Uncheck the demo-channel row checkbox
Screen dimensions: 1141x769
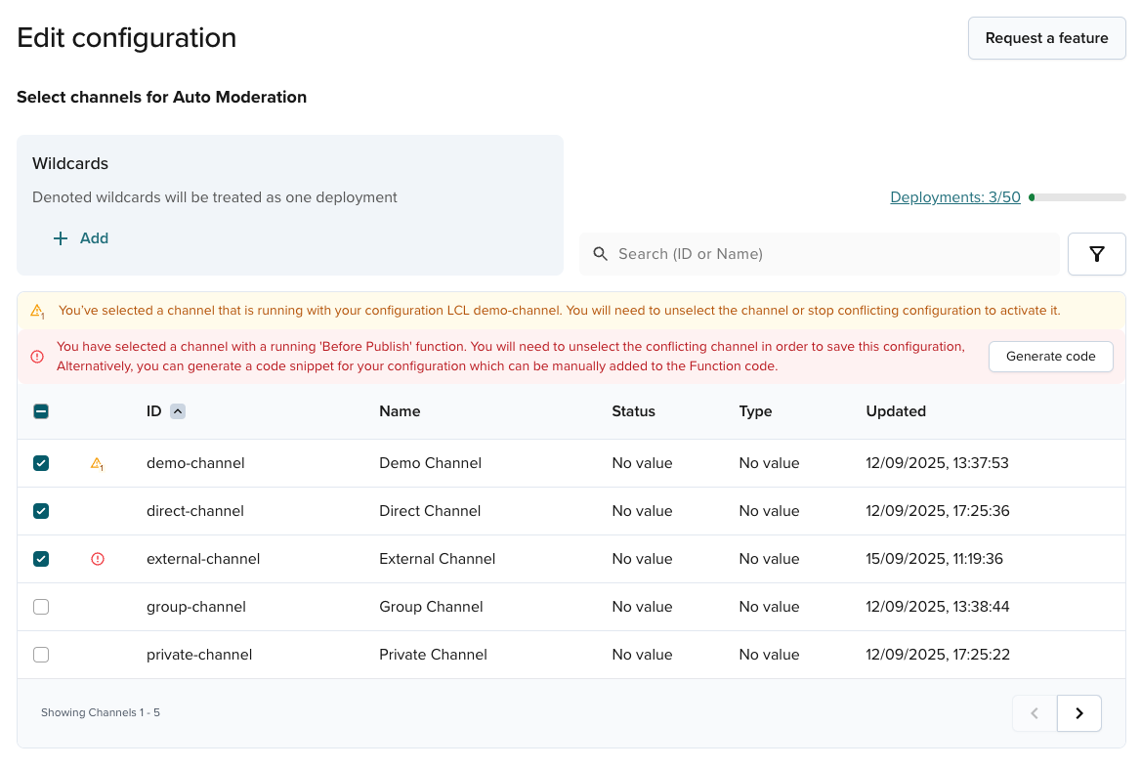(x=41, y=462)
